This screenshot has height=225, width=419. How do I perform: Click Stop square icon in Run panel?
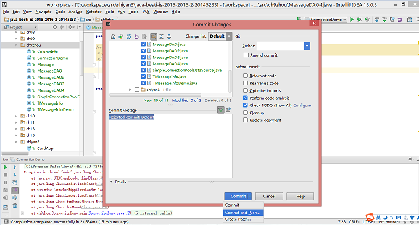pyautogui.click(x=6, y=175)
